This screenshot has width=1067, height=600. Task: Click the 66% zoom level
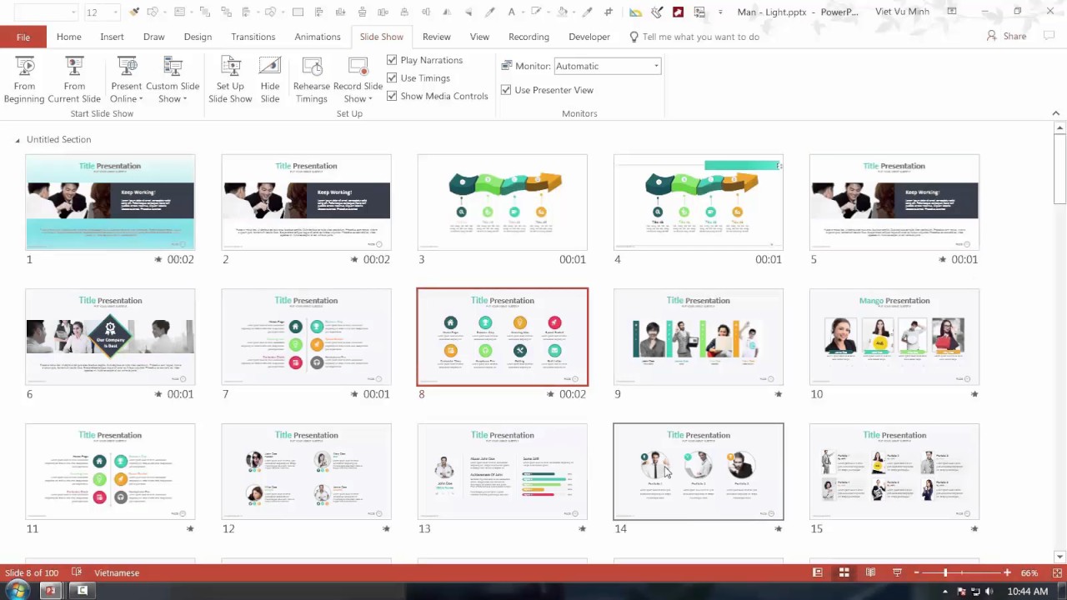pos(1029,572)
